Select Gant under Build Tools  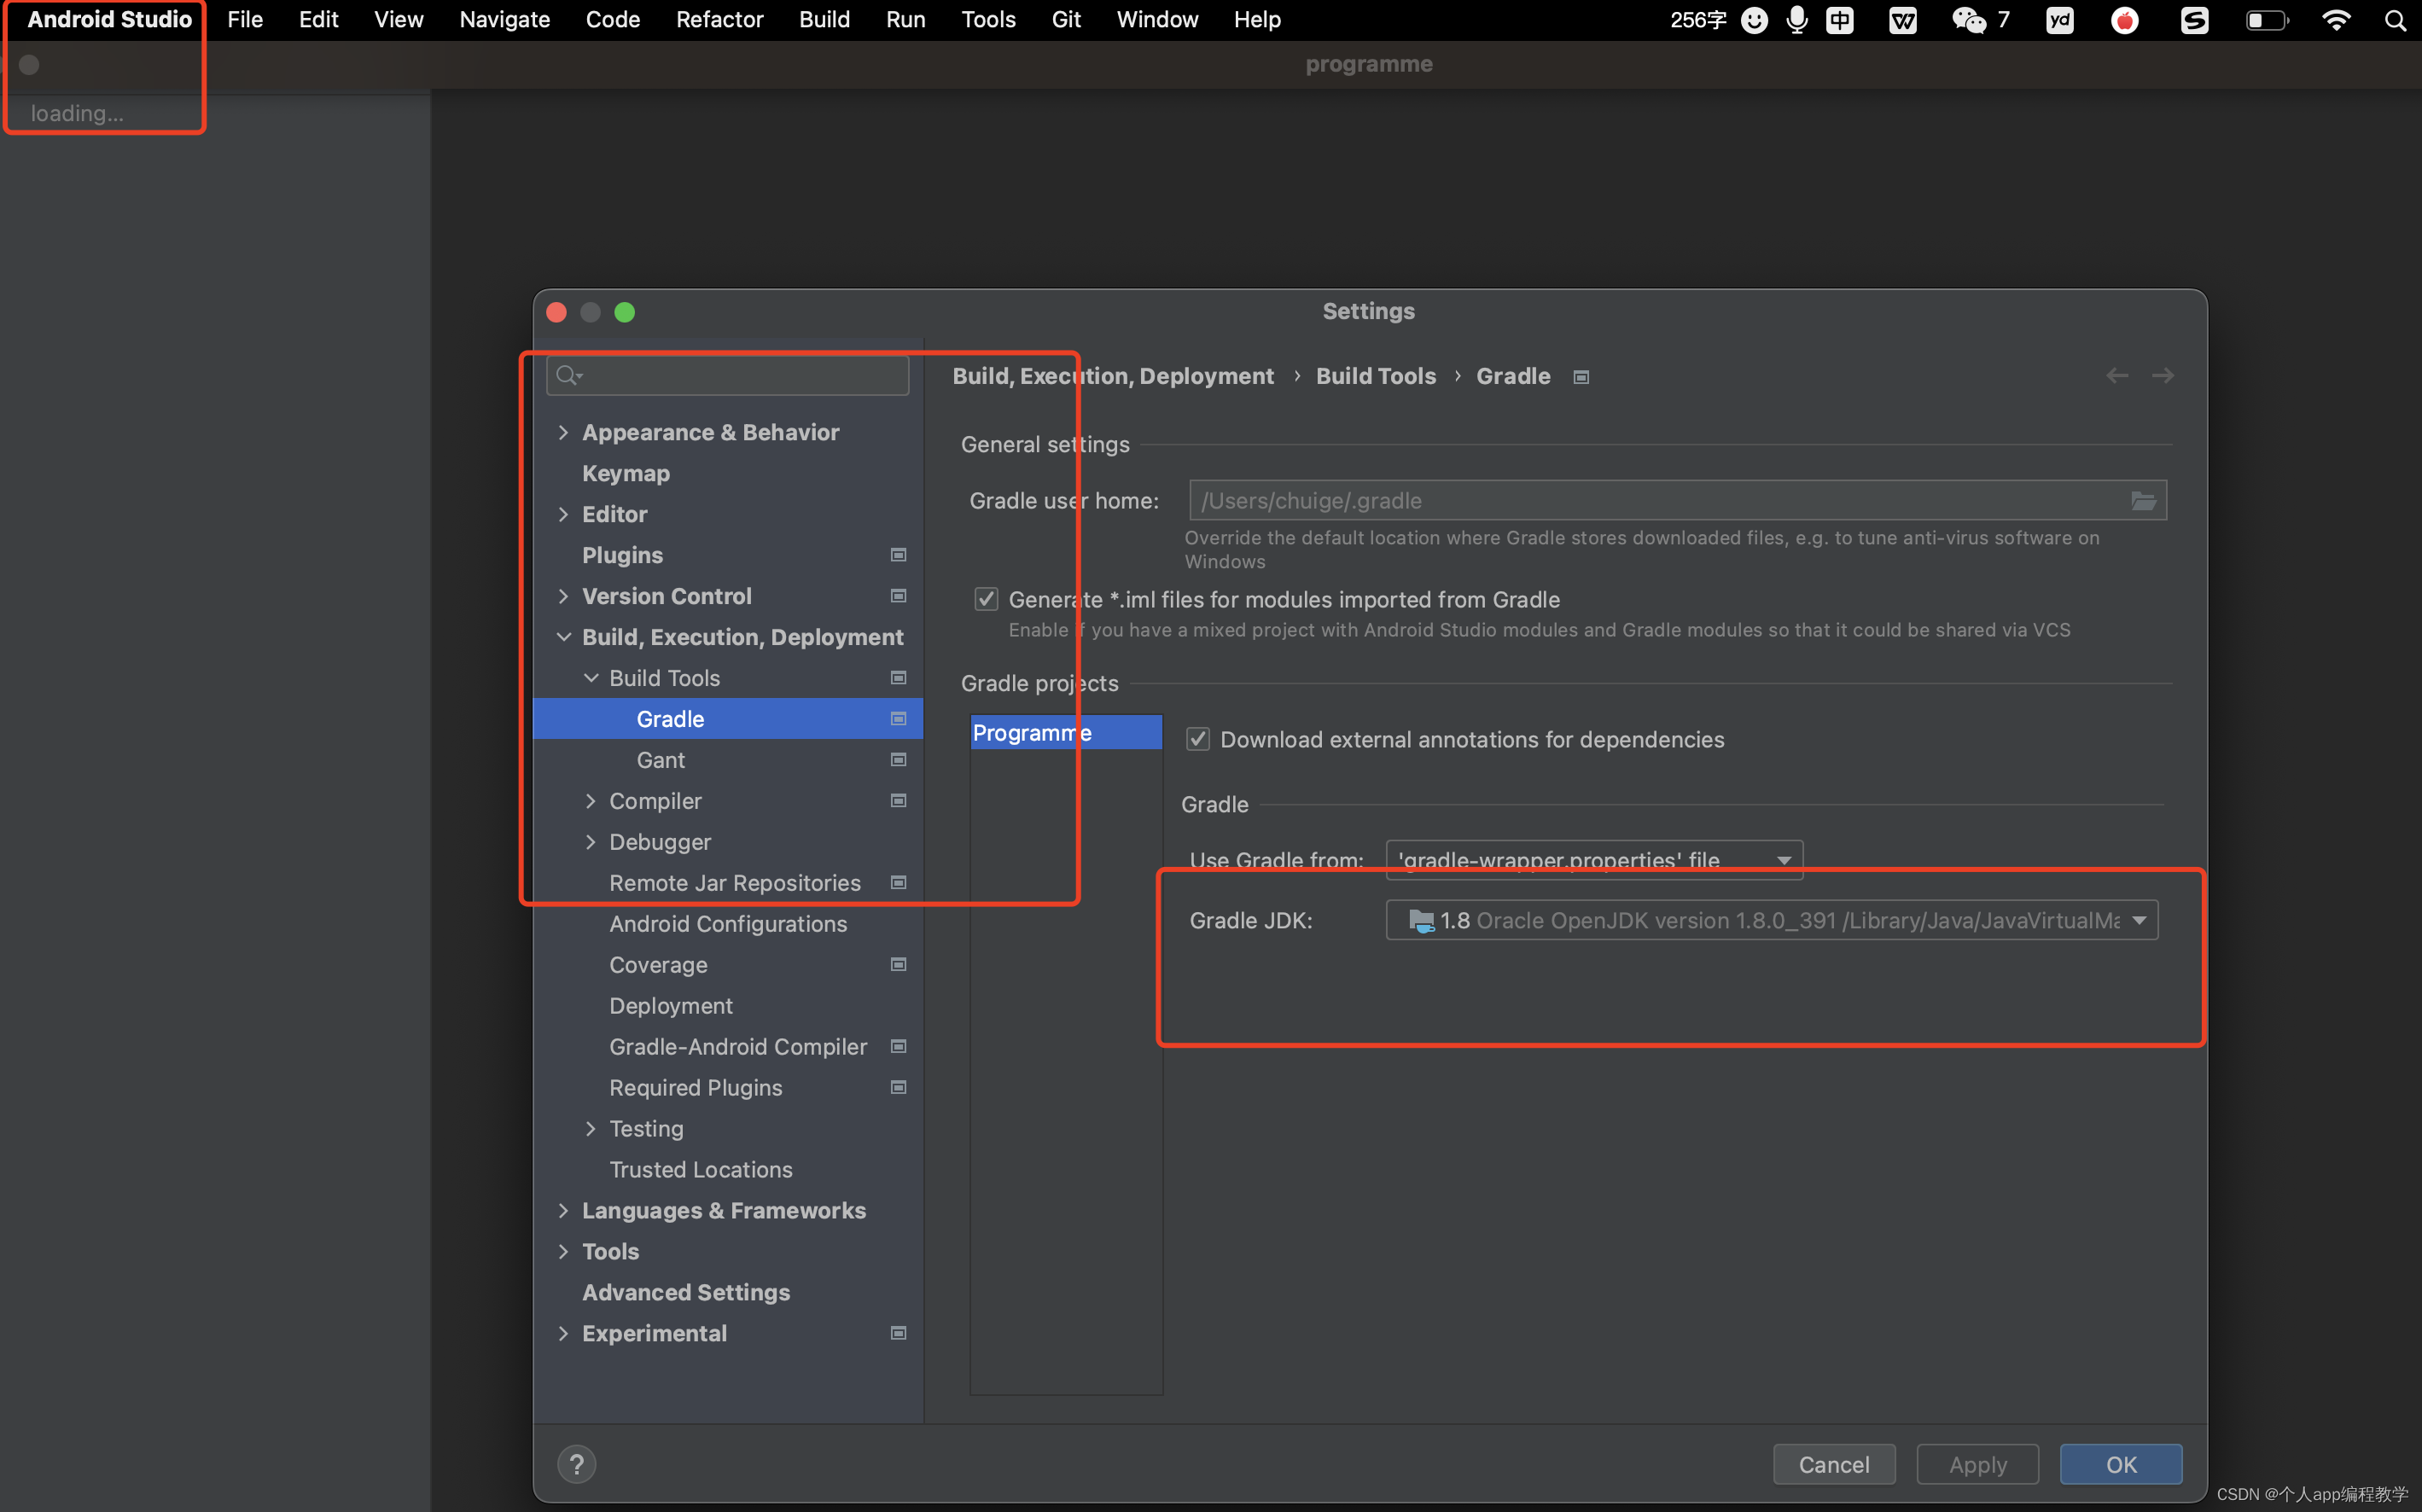[x=661, y=760]
